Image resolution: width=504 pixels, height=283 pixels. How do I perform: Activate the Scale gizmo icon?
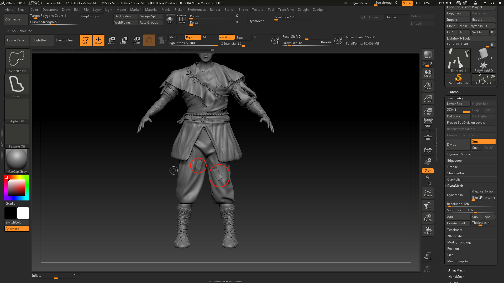(x=123, y=40)
